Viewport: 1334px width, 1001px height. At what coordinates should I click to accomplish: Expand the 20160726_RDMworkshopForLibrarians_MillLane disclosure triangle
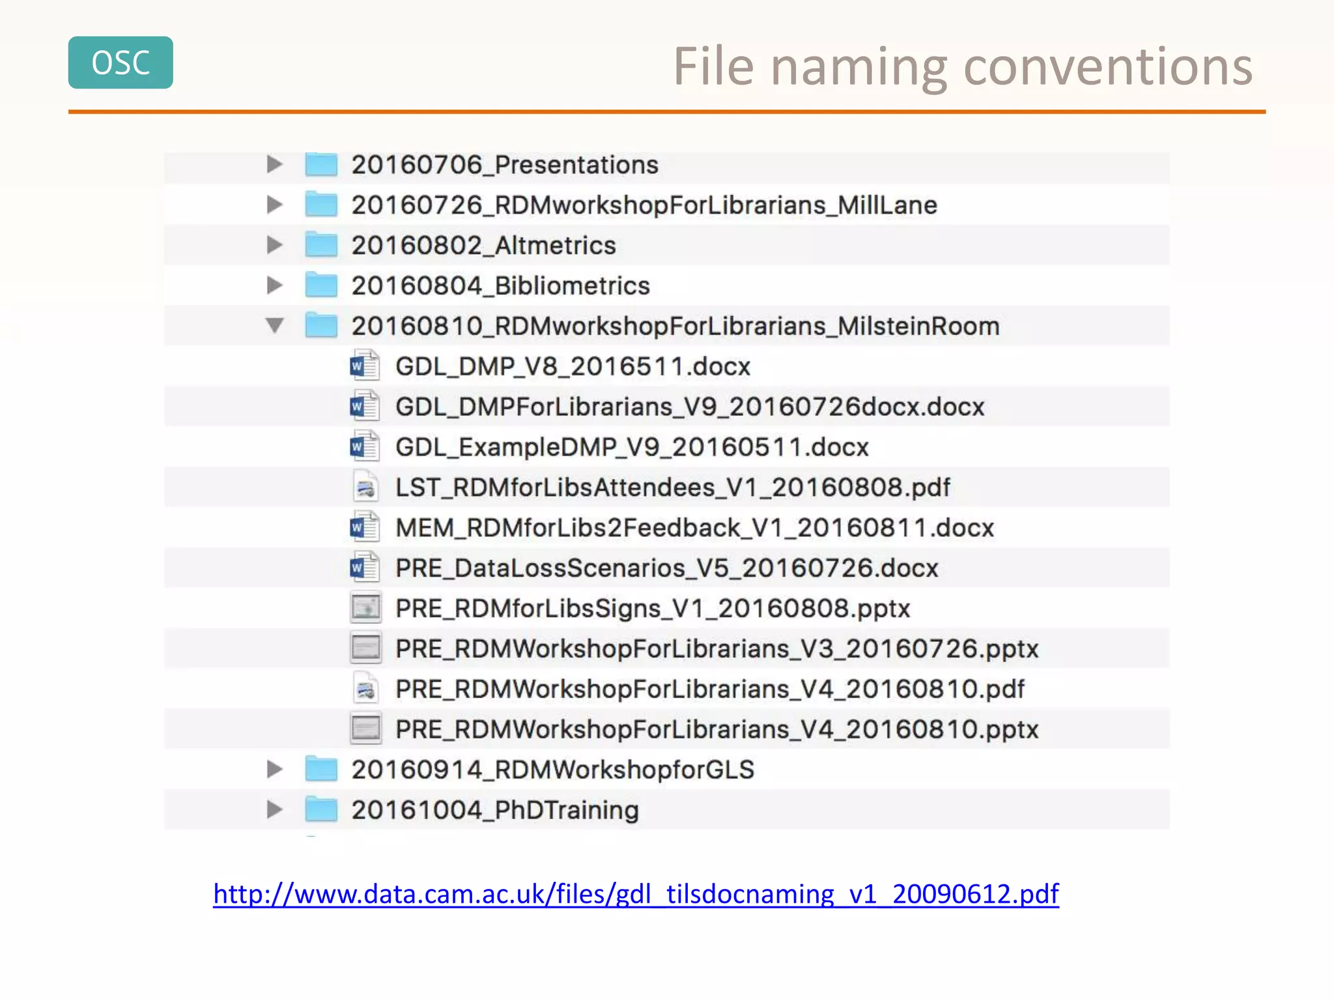coord(275,205)
